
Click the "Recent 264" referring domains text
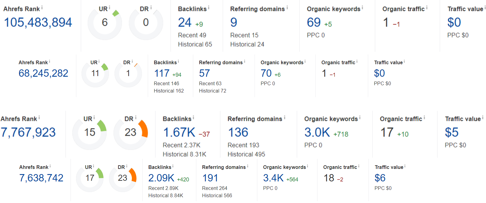coord(215,188)
